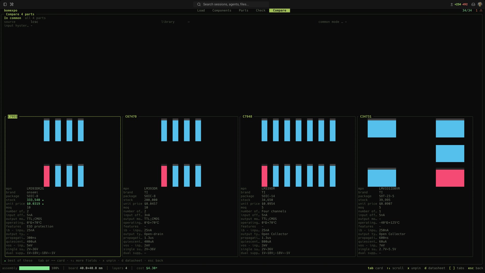Click the 800uA quiescent value

pos(266,242)
